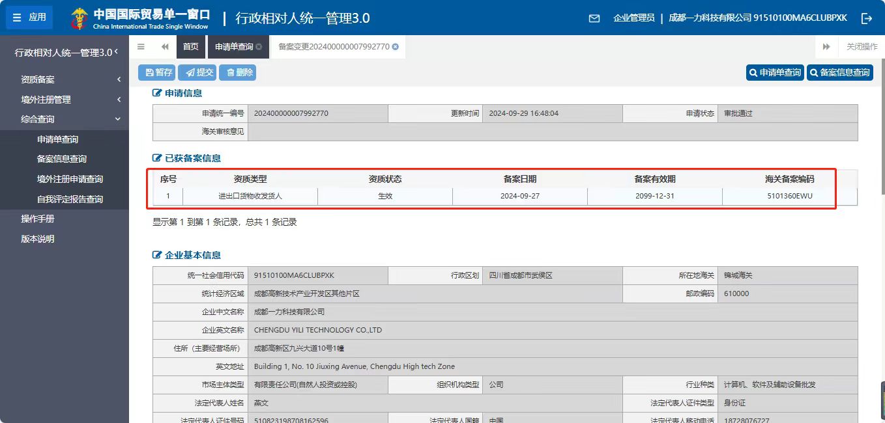Click the China International Trade Single Window logo
This screenshot has width=885, height=423.
pos(140,18)
